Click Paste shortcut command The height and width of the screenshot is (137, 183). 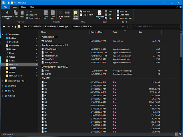33,18
